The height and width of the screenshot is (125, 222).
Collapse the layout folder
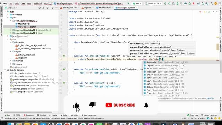click(x=10, y=52)
